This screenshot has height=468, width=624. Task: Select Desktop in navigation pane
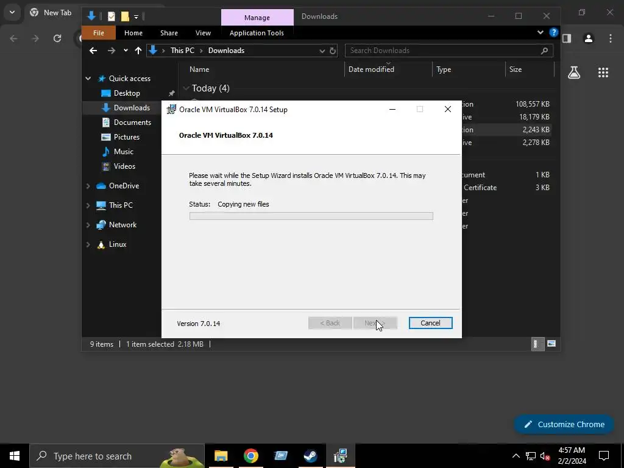point(127,93)
